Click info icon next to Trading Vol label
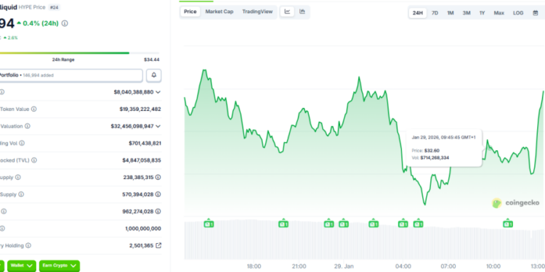This screenshot has height=272, width=545. [x=22, y=143]
